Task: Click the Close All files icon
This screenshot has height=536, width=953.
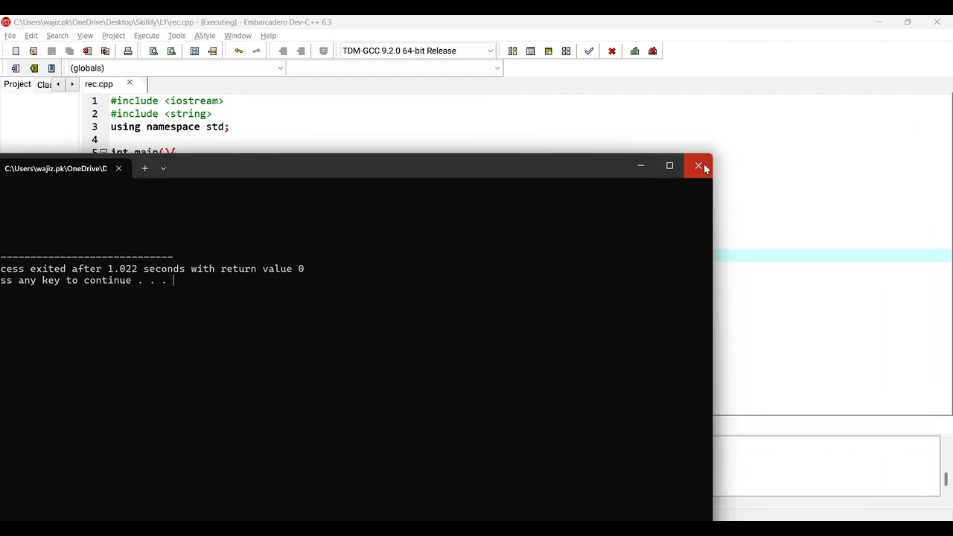Action: coord(105,51)
